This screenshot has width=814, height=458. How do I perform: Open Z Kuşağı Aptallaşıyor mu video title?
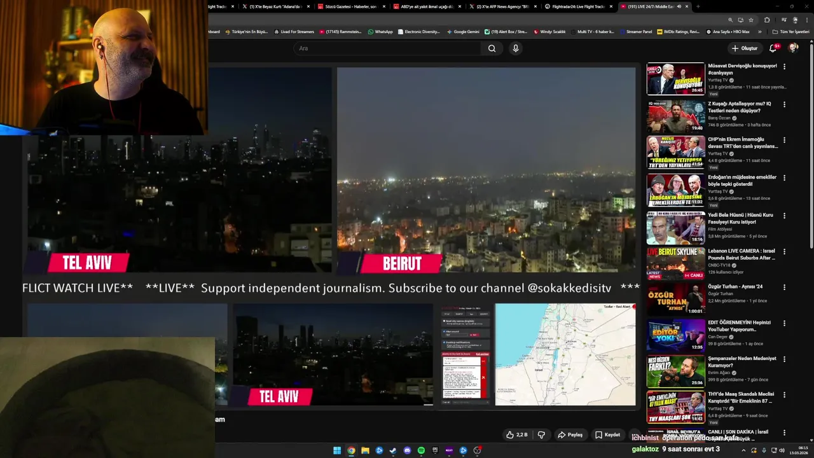point(740,108)
